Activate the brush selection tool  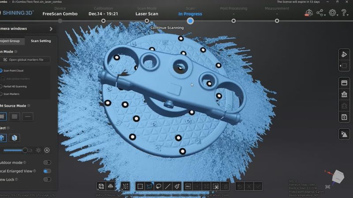click(x=176, y=187)
